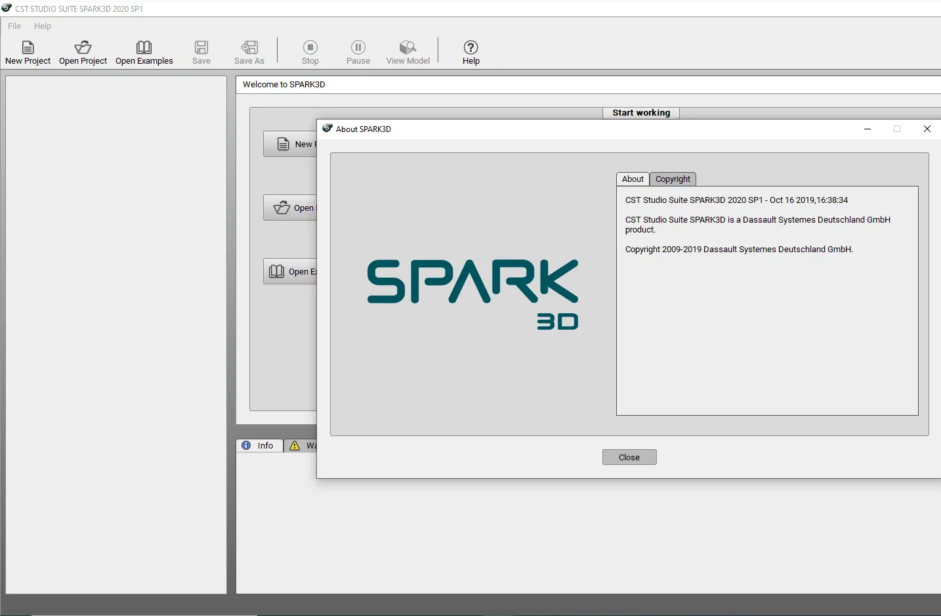Select the About tab in dialog

click(633, 179)
